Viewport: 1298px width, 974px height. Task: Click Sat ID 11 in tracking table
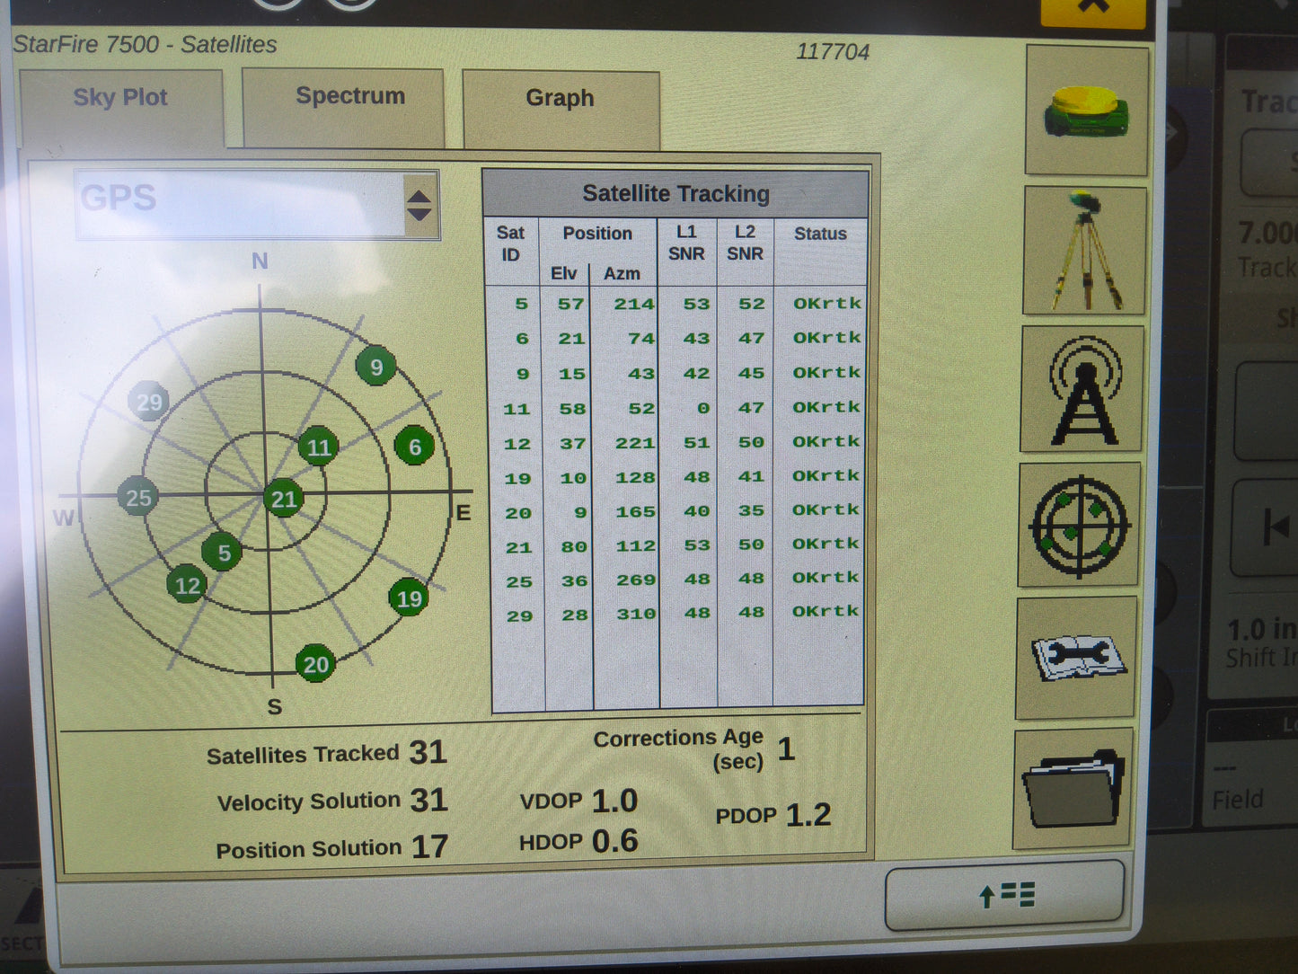point(517,409)
